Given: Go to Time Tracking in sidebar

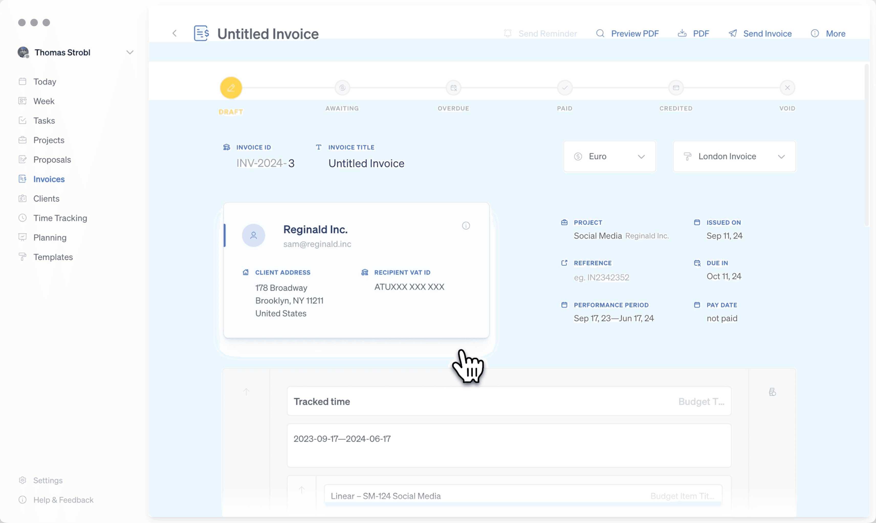Looking at the screenshot, I should (60, 218).
